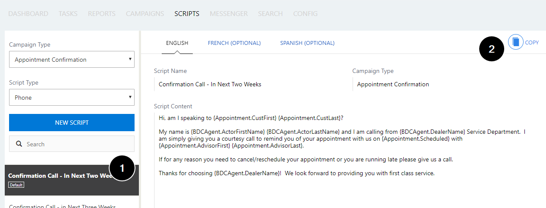Image resolution: width=546 pixels, height=208 pixels.
Task: Select the English tab
Action: tap(177, 43)
